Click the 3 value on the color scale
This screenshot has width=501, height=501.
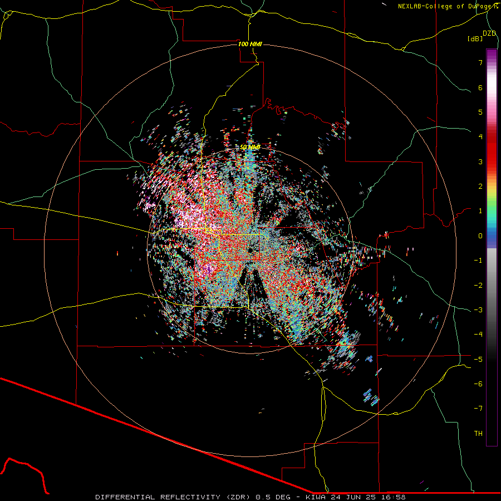[480, 161]
